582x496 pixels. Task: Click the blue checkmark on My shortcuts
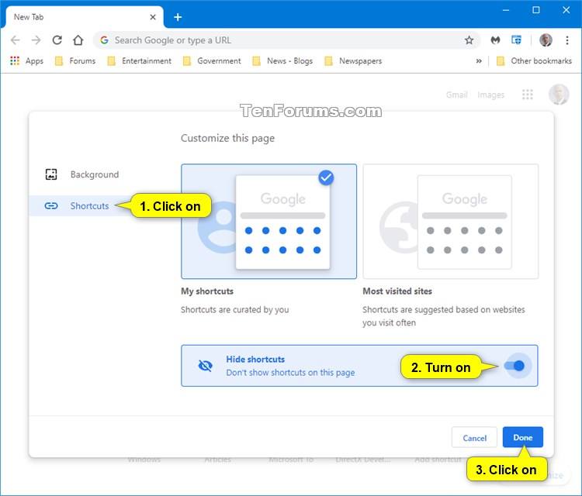[x=326, y=178]
